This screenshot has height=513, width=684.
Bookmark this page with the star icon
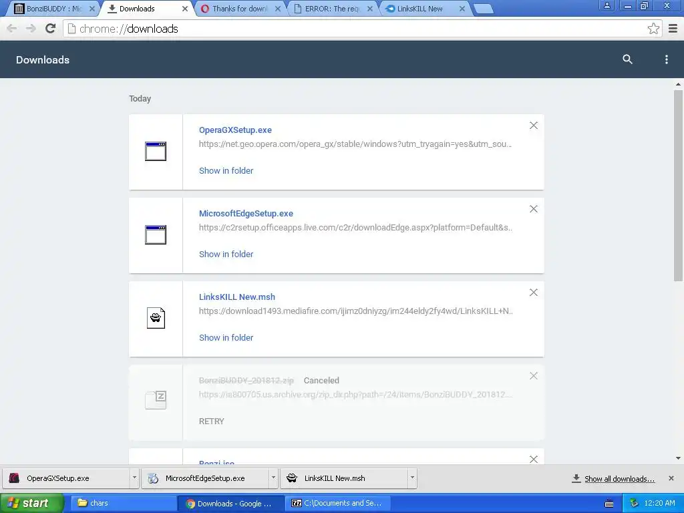[x=653, y=29]
